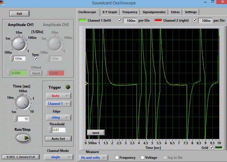Viewport: 227px width, 162px height.
Task: Click the Threshold stepper arrows
Action: pos(50,129)
